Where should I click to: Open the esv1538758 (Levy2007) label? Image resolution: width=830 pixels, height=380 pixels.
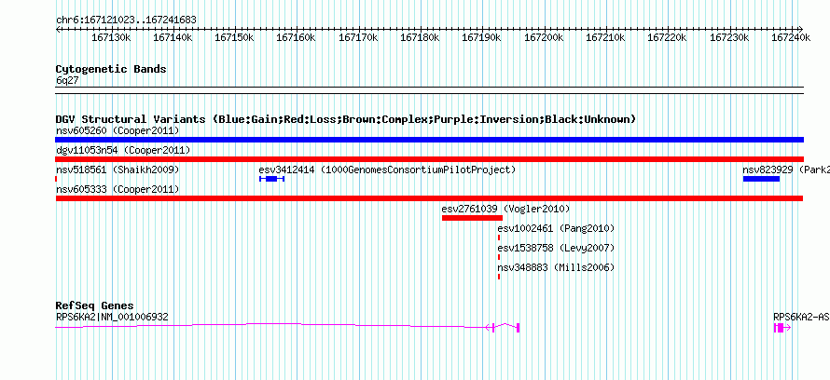[x=556, y=248]
